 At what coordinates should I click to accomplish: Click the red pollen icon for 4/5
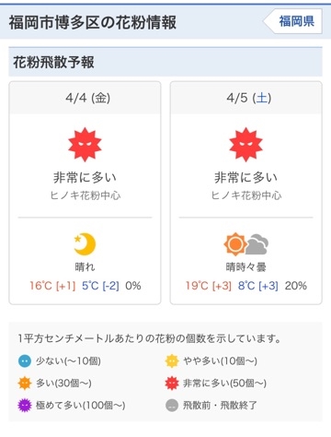[x=245, y=145]
